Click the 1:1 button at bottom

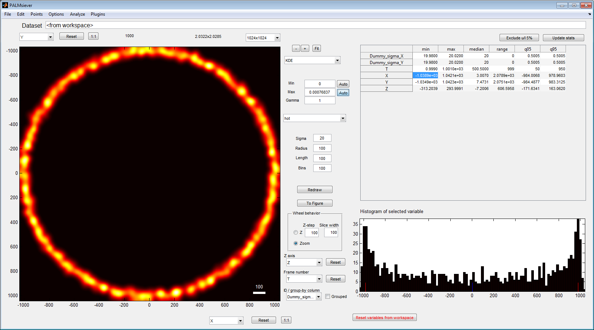coord(286,320)
